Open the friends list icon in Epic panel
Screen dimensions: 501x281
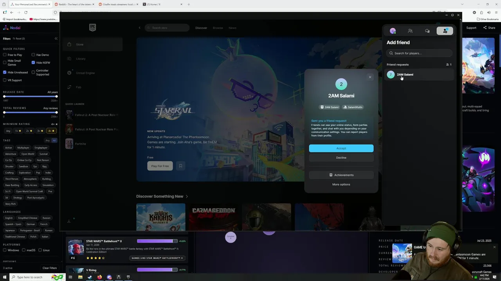pos(410,31)
